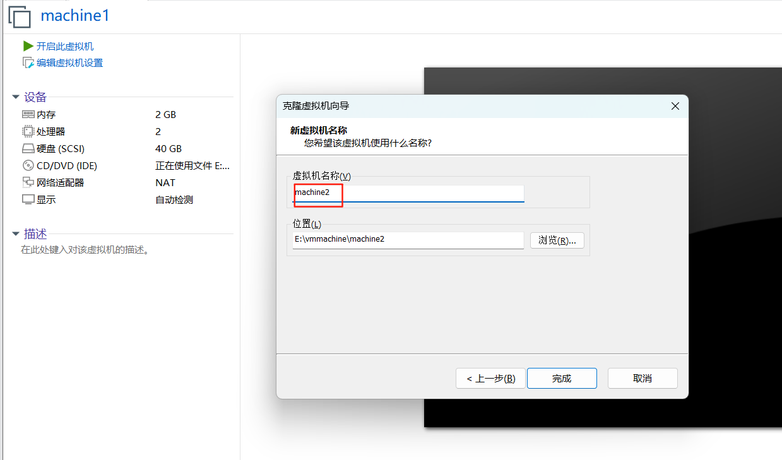Click the NAT network value
This screenshot has height=460, width=782.
(x=165, y=182)
